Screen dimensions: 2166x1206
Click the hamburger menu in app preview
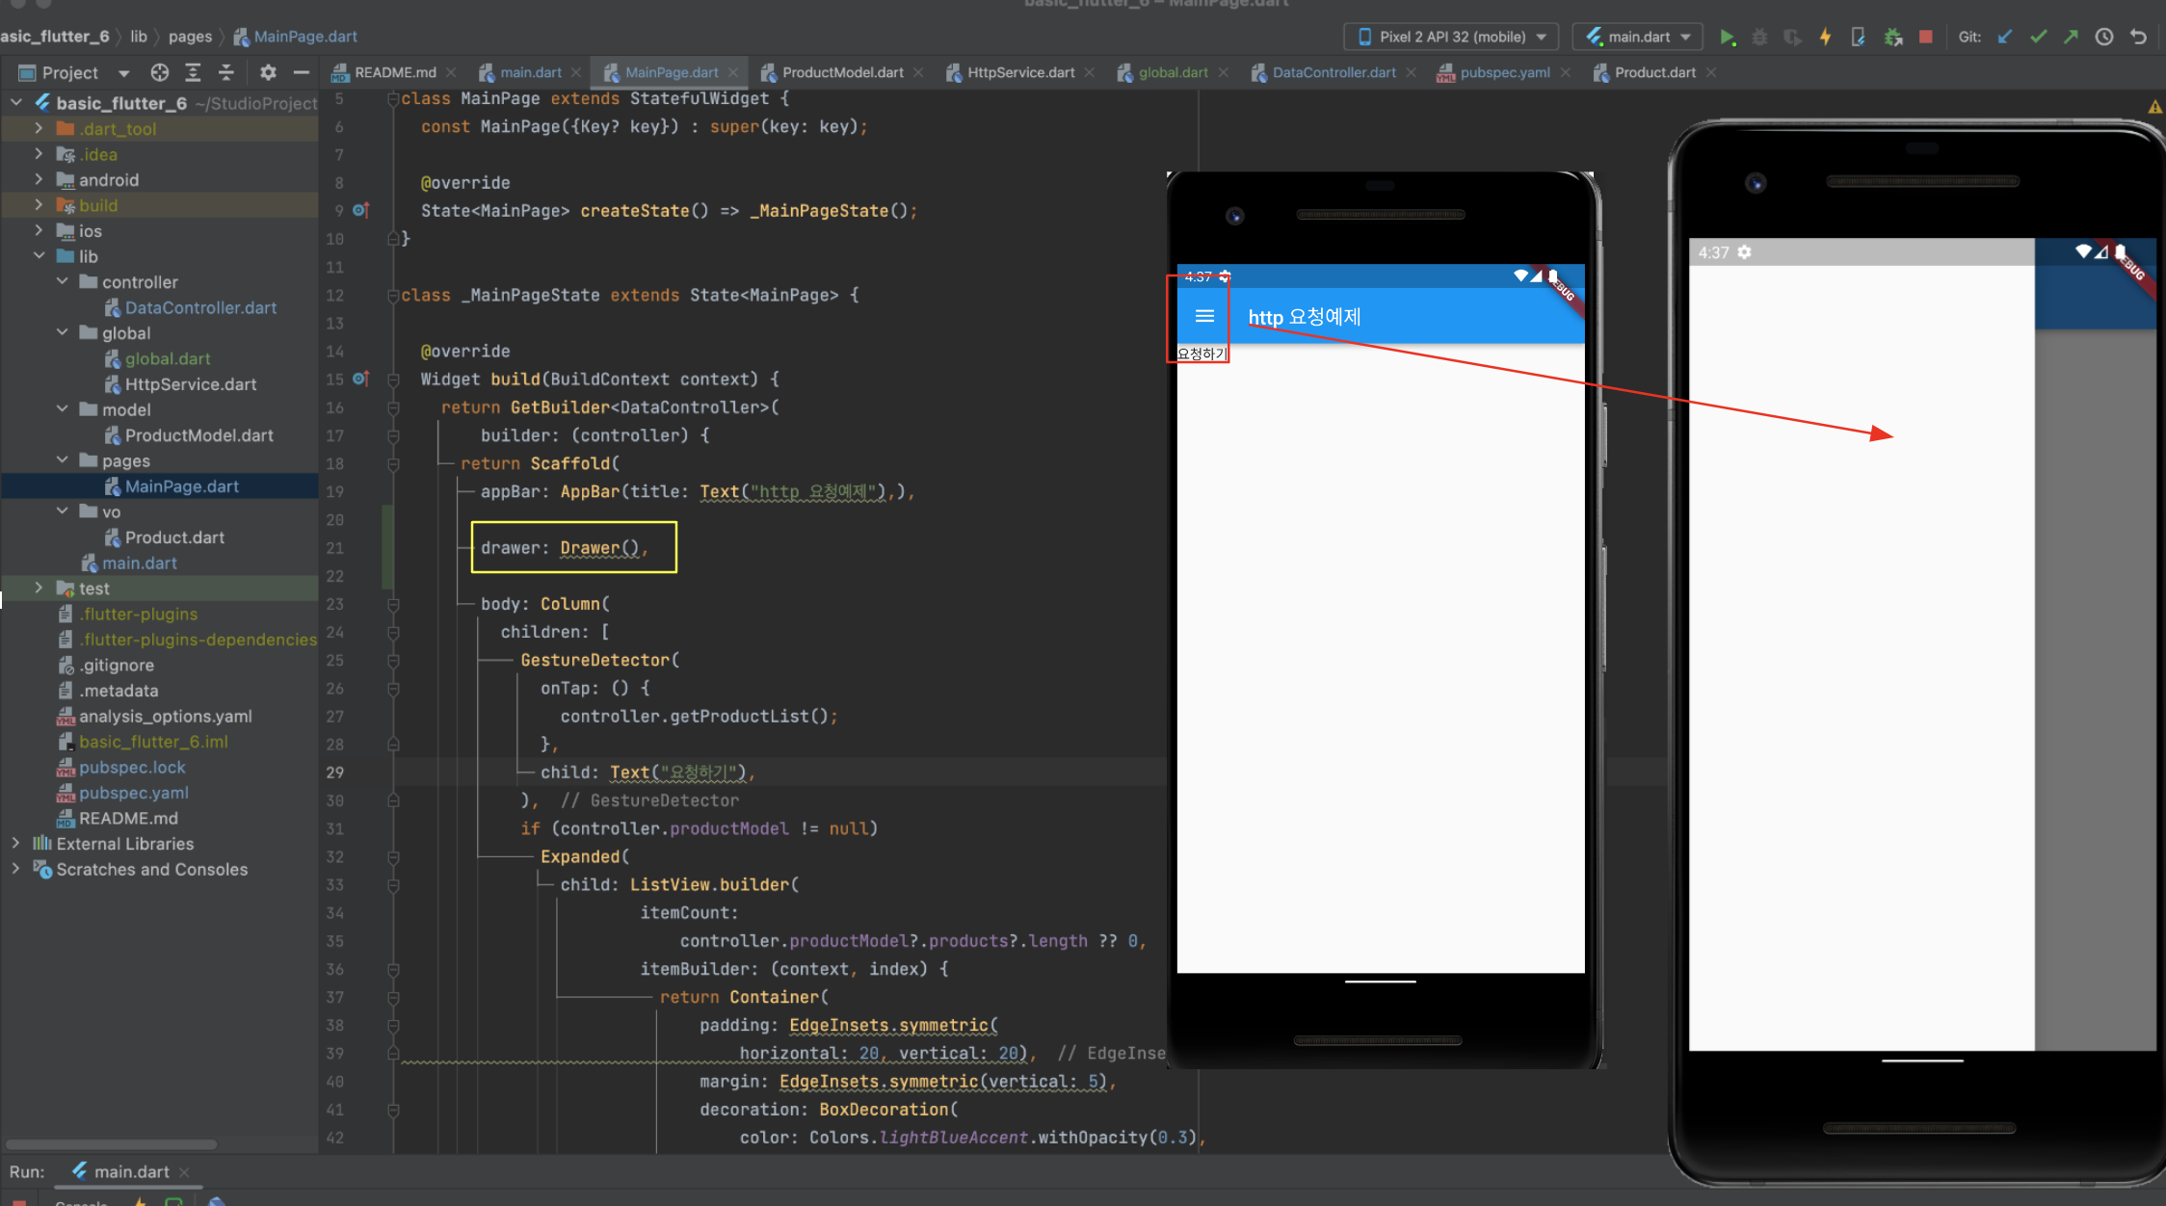point(1204,316)
